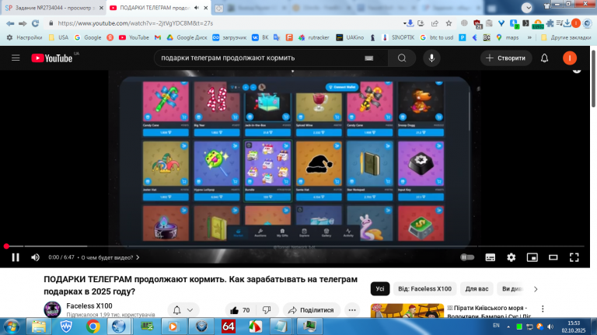Open the on-screen keyboard in search box

pos(368,58)
